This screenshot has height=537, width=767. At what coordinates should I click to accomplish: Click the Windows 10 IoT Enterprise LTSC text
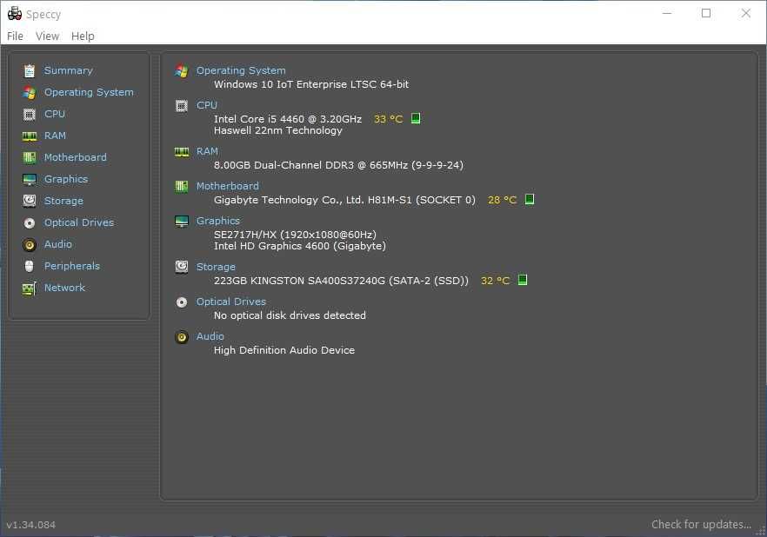click(x=311, y=84)
